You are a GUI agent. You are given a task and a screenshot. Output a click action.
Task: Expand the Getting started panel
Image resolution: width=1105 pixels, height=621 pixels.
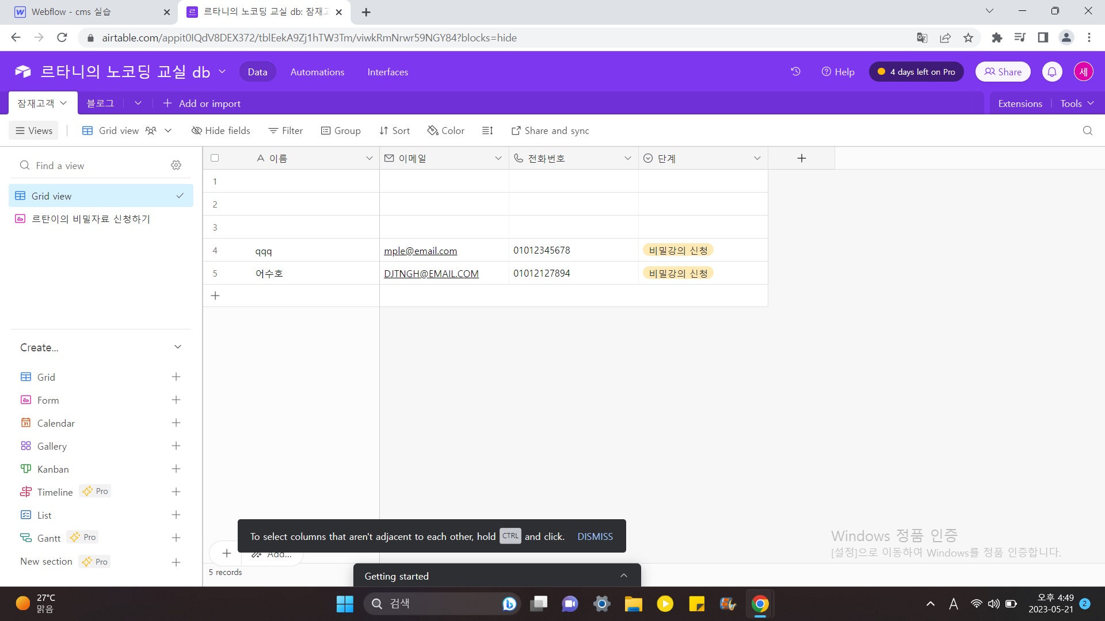624,576
